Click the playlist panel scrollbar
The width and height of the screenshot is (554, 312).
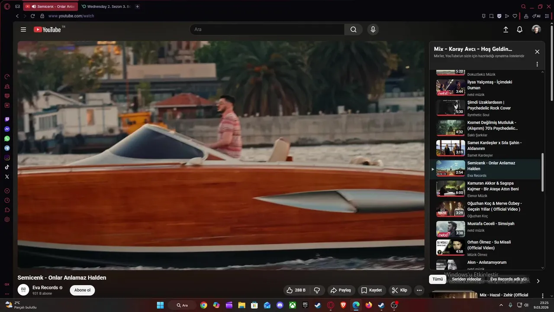(543, 172)
